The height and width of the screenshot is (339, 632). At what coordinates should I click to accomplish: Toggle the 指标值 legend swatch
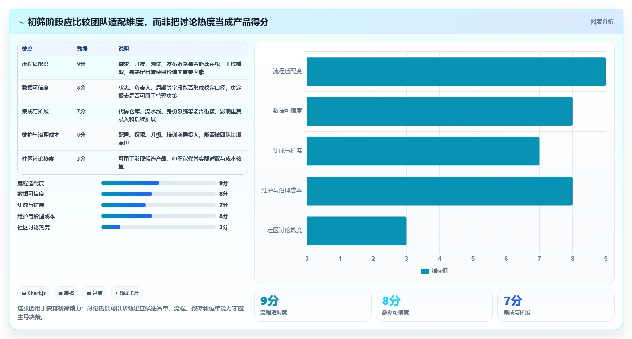tap(425, 271)
